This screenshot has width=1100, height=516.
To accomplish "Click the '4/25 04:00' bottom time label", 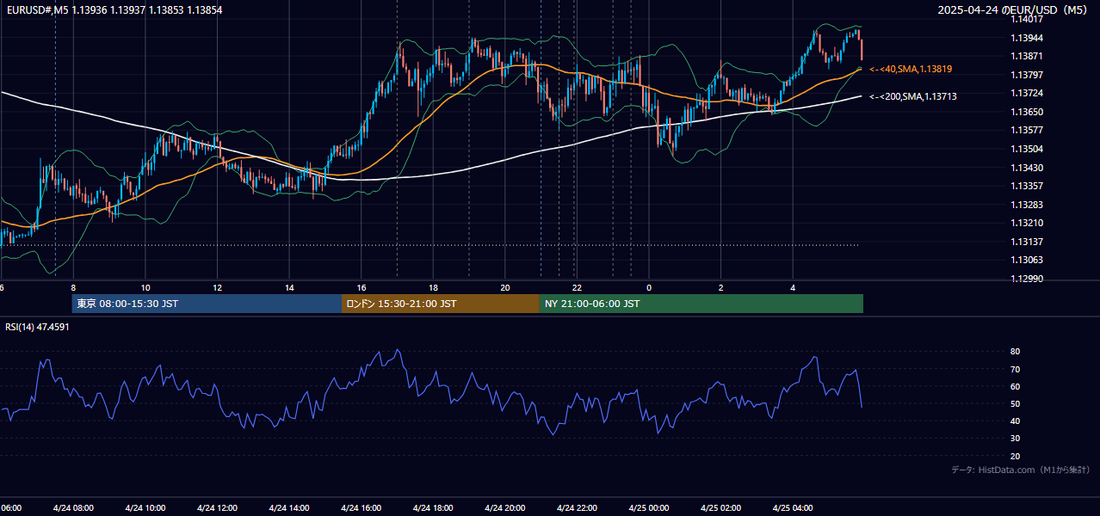I will (793, 508).
